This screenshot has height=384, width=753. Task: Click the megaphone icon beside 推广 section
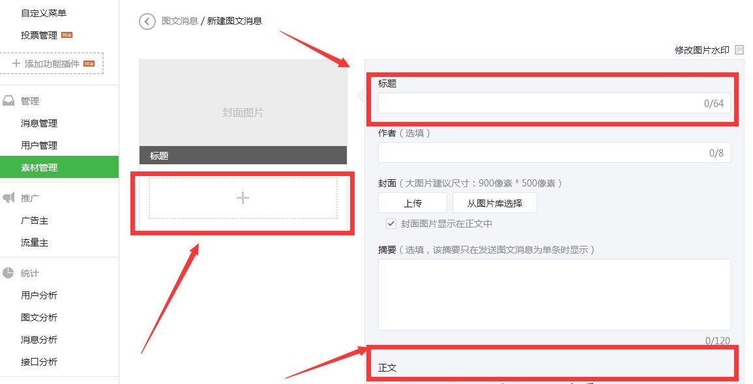[8, 197]
